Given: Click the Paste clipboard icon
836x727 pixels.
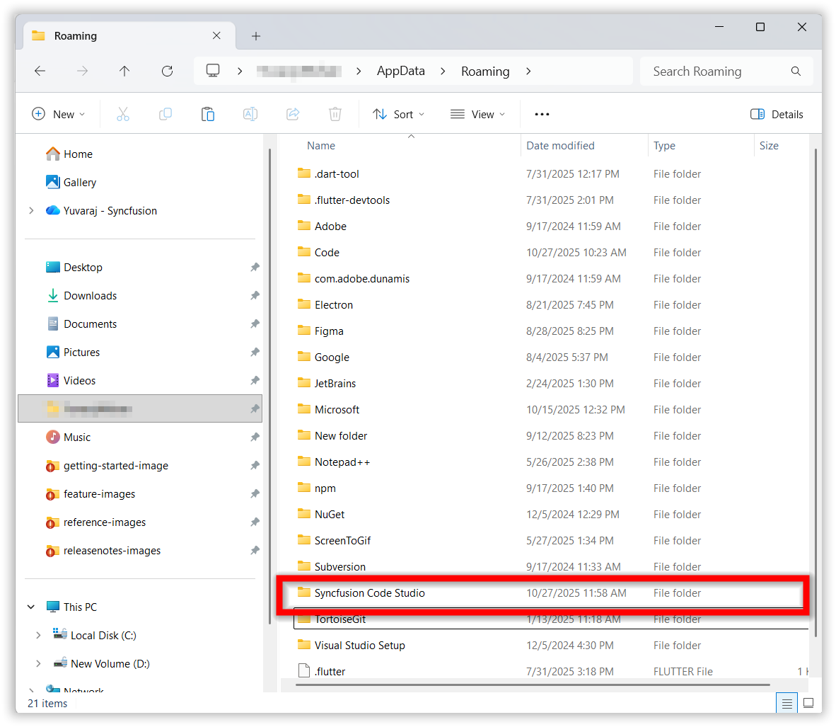Looking at the screenshot, I should (208, 114).
